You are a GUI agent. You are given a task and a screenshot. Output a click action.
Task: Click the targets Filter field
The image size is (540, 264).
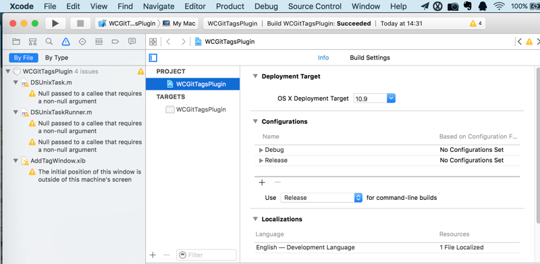(x=207, y=255)
